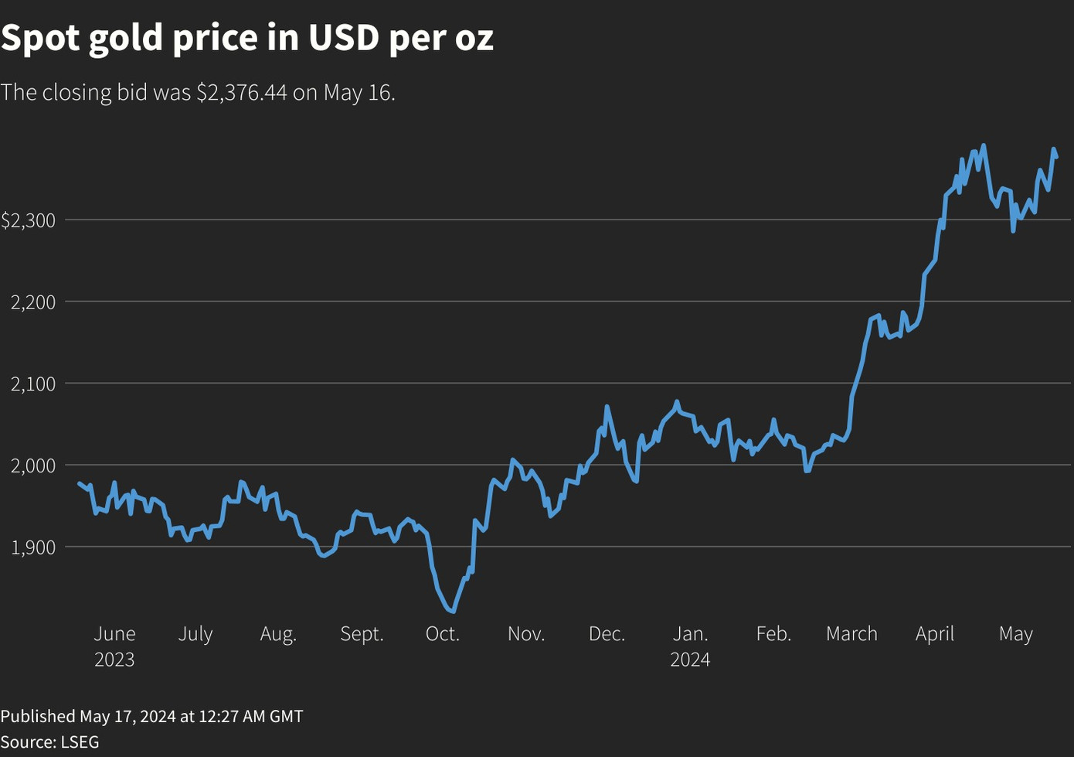The height and width of the screenshot is (757, 1074).
Task: Select the July x-axis label
Action: point(195,634)
